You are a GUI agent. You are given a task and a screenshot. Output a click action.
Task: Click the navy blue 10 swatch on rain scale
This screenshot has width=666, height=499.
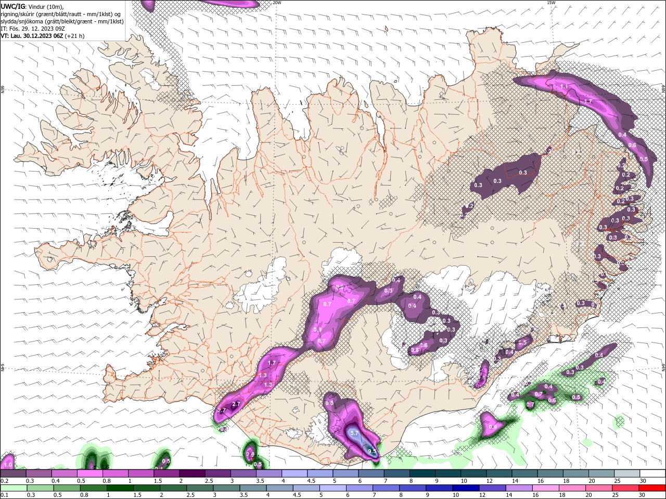[466, 488]
